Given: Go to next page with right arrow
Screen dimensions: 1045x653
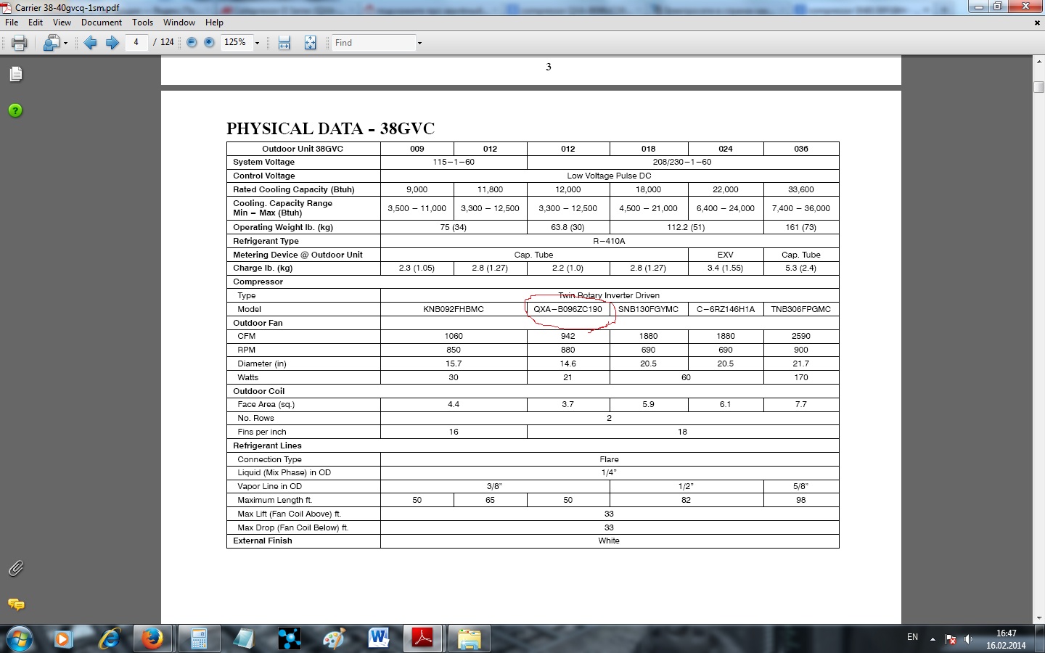Looking at the screenshot, I should click(x=112, y=43).
